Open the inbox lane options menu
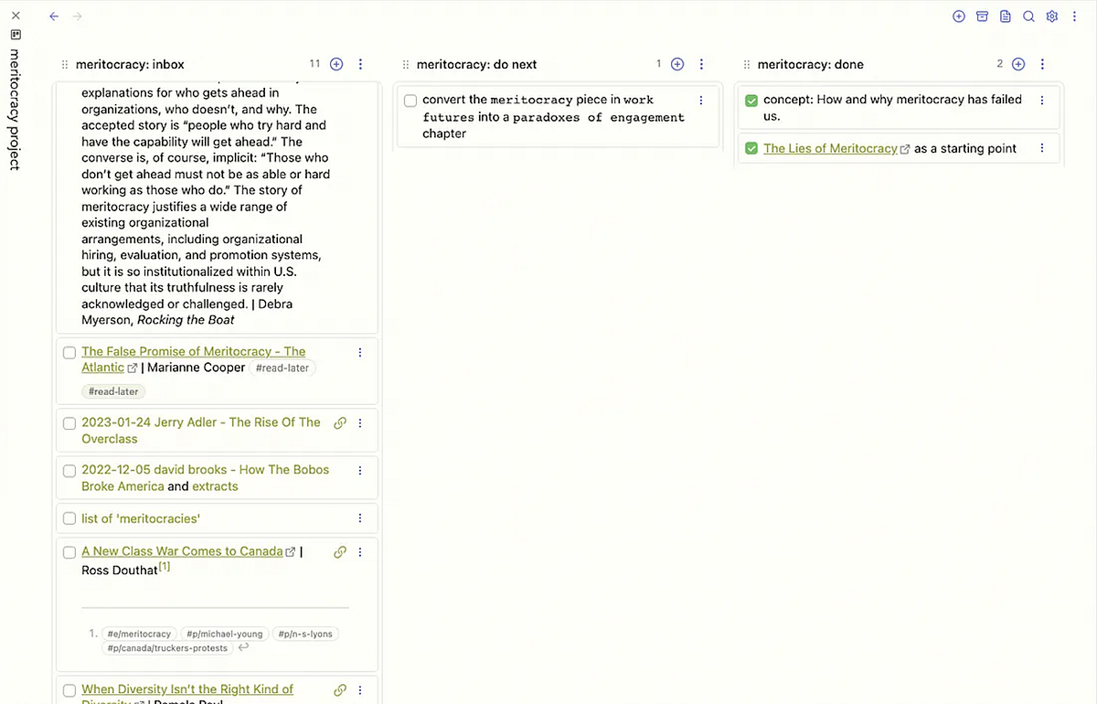The width and height of the screenshot is (1097, 704). click(x=361, y=64)
